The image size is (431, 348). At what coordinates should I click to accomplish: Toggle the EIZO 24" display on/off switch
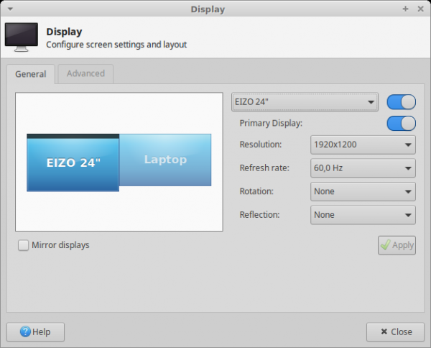[x=401, y=101]
